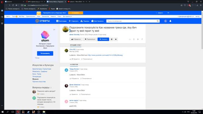Click the magnifier icon in the search field

click(158, 21)
